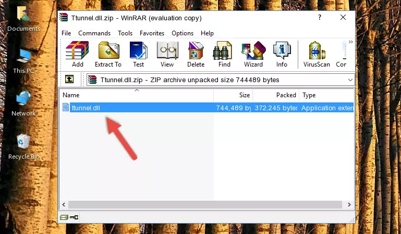Click the horizontal scrollbar track

point(205,205)
